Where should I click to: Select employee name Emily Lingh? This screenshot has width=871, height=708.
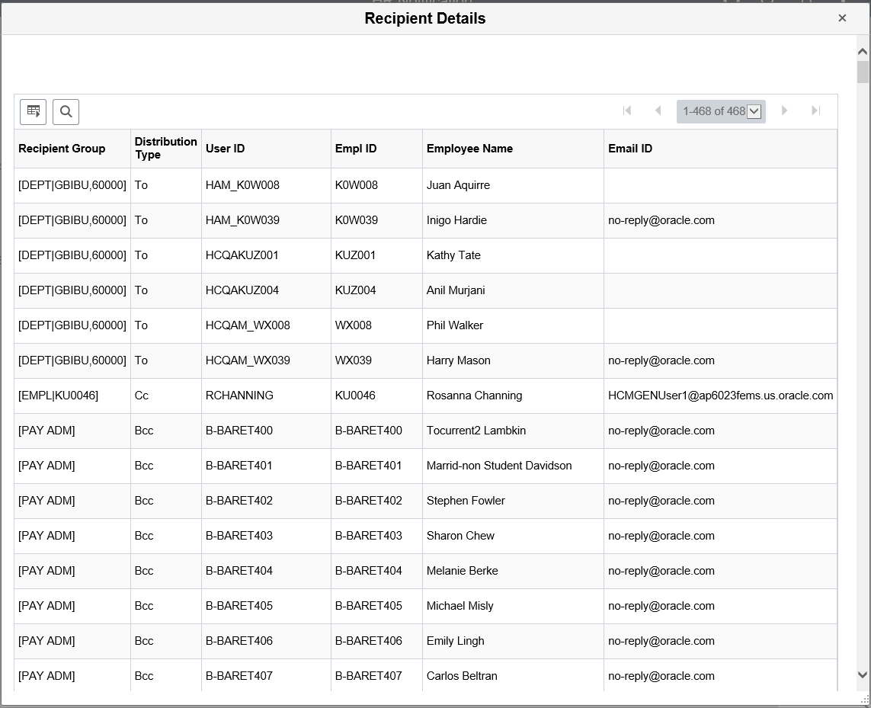tap(455, 640)
